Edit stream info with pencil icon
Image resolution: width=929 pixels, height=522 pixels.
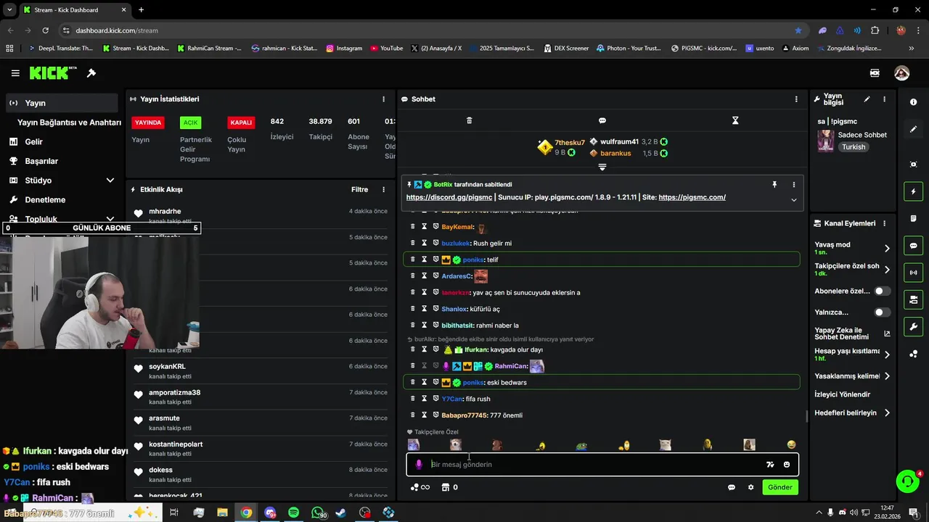click(867, 99)
